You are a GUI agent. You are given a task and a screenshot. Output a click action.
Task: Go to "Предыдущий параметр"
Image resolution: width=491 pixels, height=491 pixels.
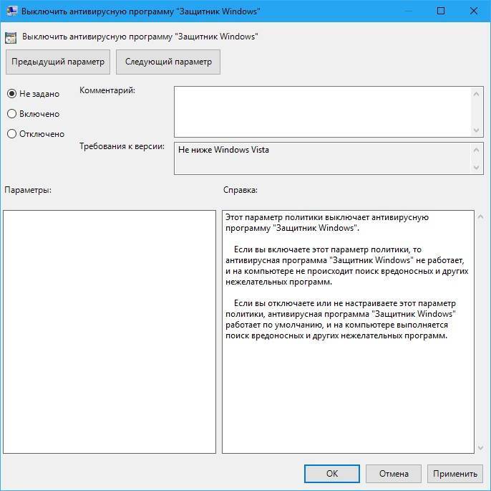[58, 62]
